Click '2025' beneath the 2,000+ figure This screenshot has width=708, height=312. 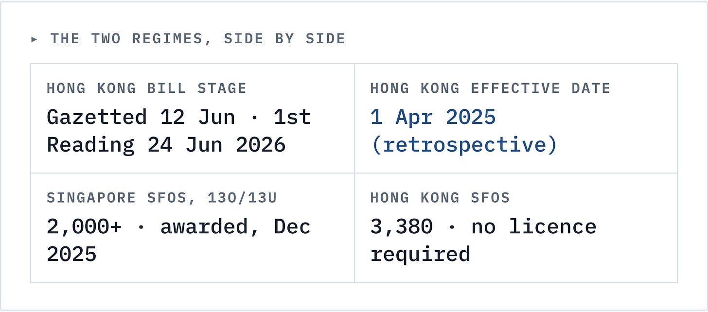tap(71, 254)
